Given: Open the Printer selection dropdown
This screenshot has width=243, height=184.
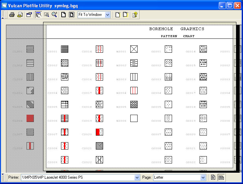Looking at the screenshot, I should (137, 178).
